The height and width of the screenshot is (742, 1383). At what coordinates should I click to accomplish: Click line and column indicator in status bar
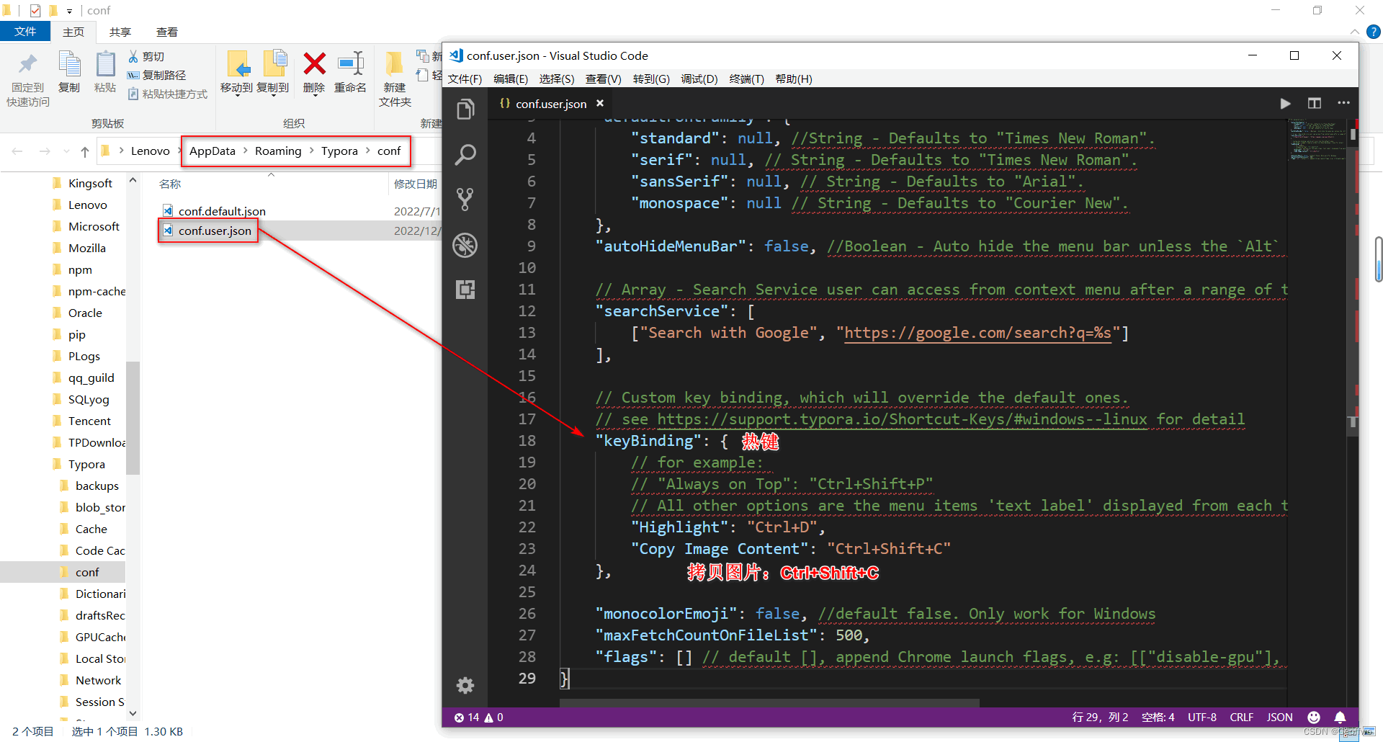point(1100,718)
